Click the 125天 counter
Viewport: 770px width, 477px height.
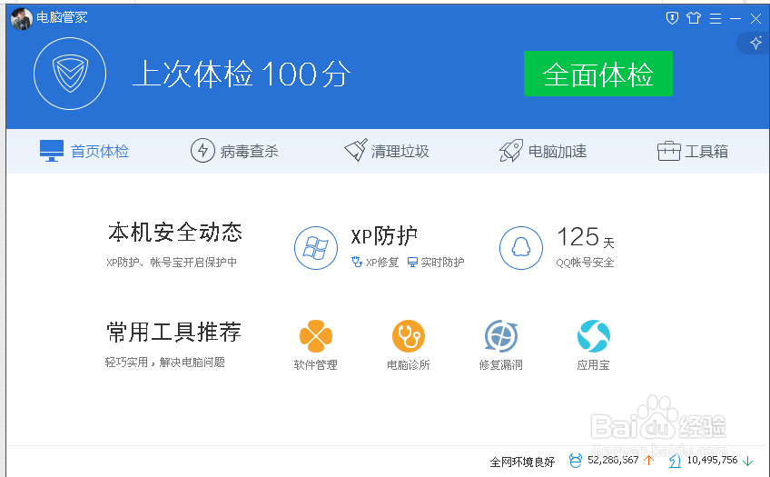click(586, 237)
